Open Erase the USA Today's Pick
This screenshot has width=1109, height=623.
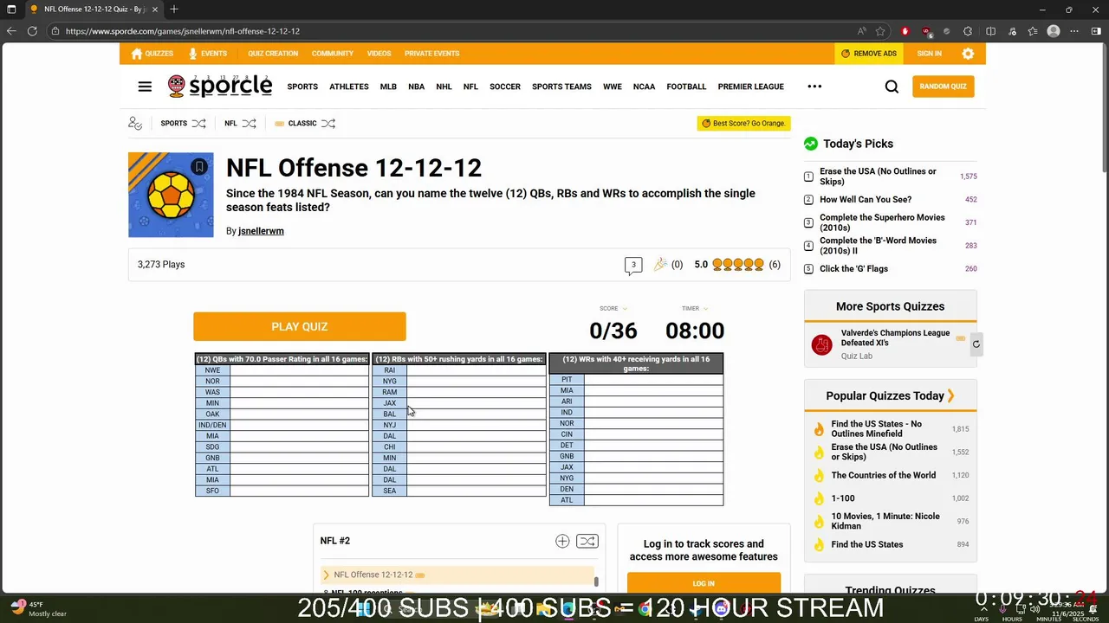coord(878,177)
